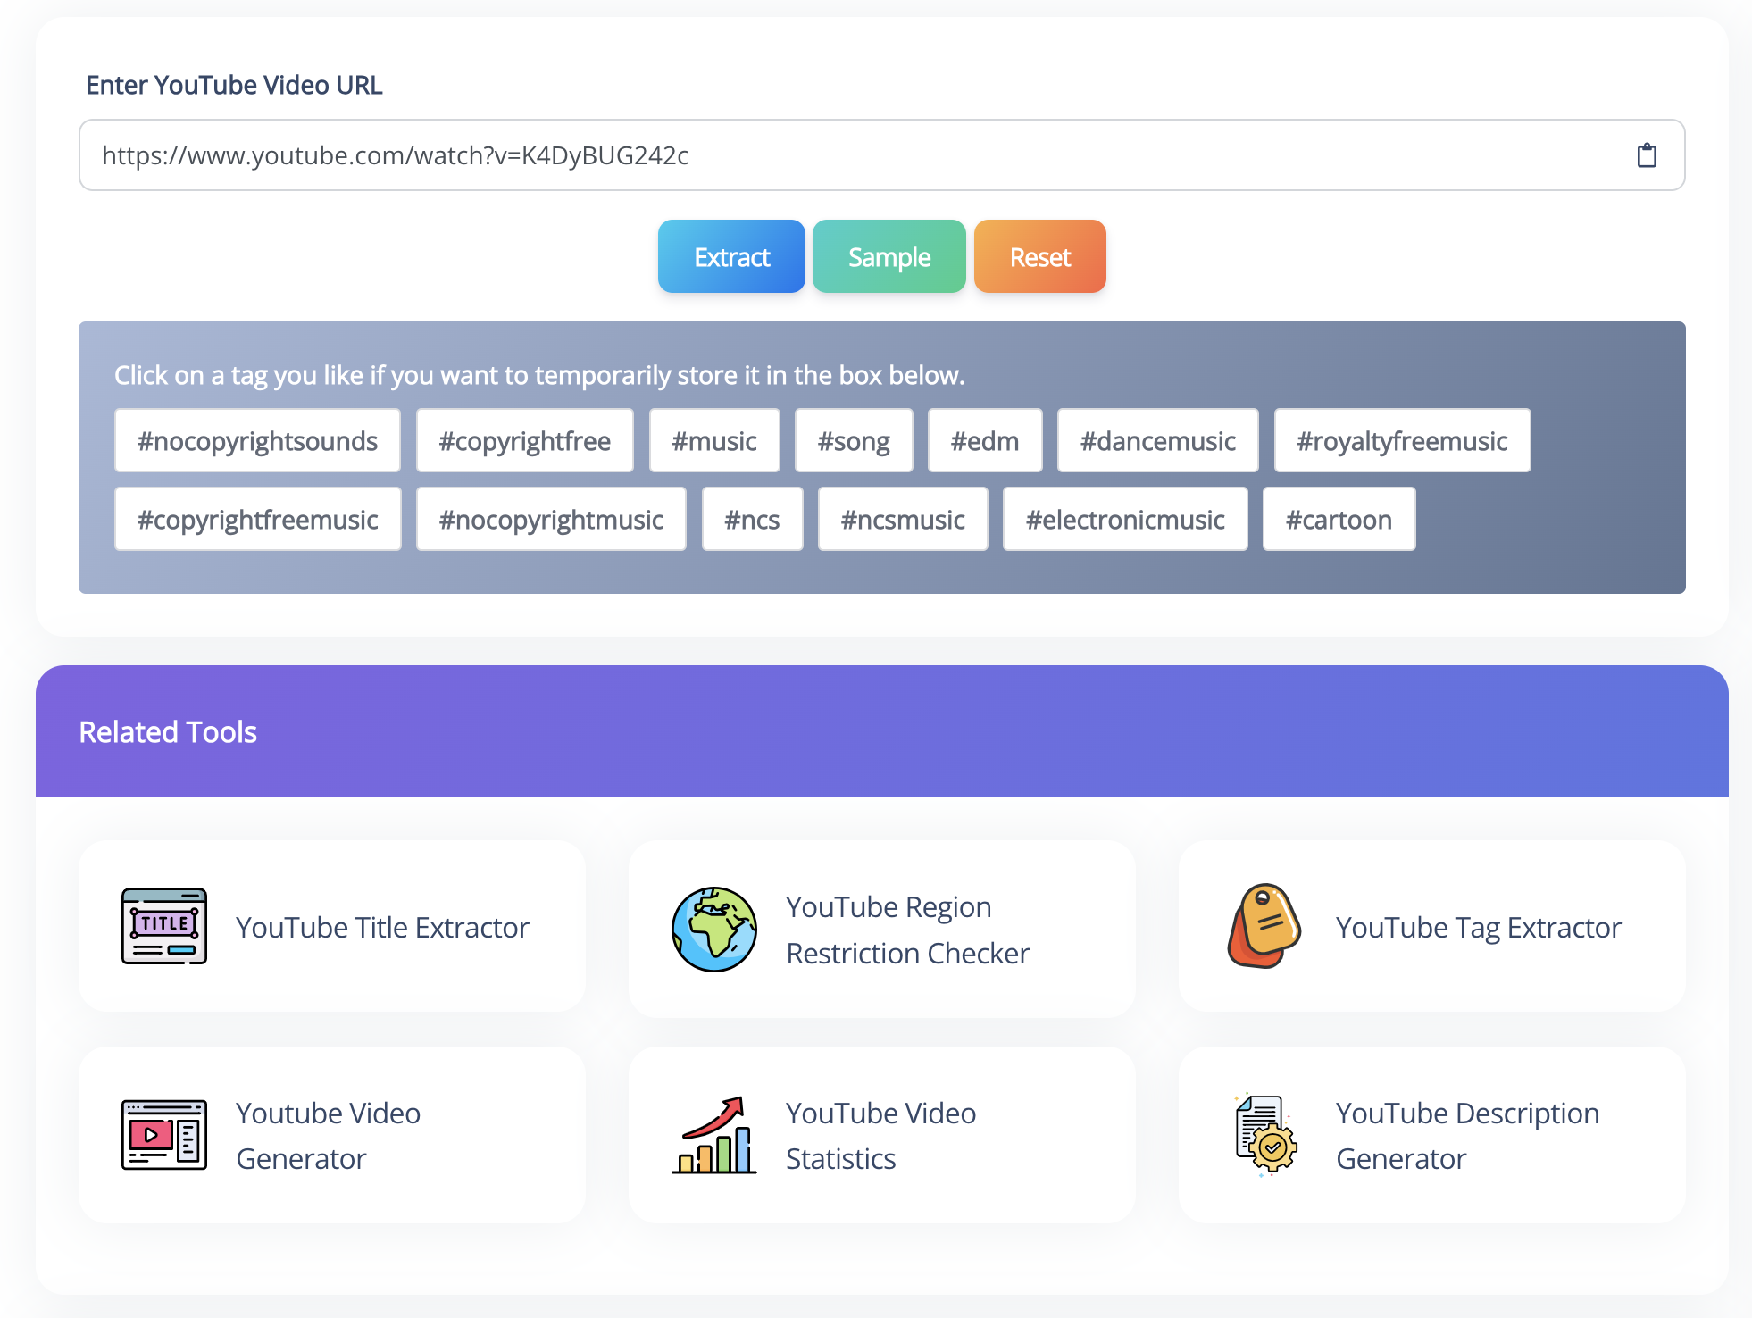This screenshot has width=1752, height=1318.
Task: Open the YouTube Video Statistics tool
Action: point(880,1134)
